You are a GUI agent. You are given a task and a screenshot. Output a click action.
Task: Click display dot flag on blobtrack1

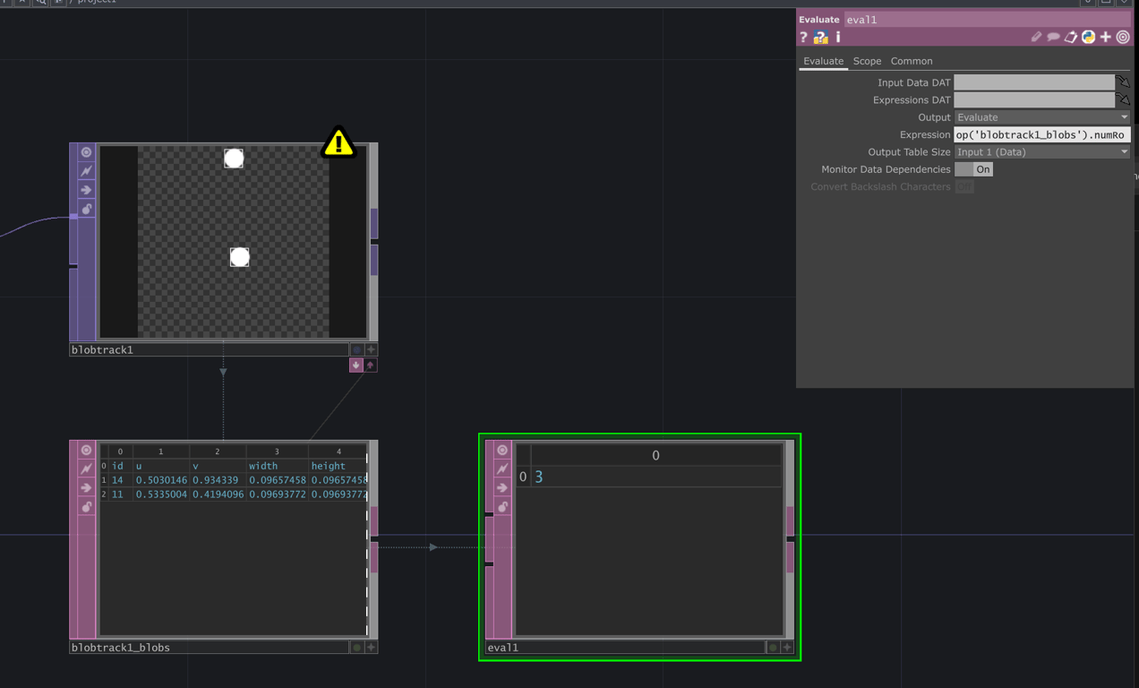(356, 350)
